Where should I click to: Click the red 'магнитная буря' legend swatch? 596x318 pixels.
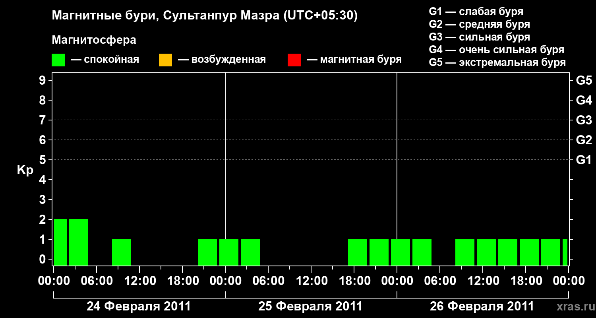294,60
